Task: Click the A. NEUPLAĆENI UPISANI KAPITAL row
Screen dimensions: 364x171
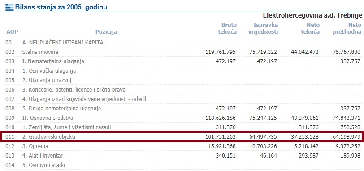Action: [x=182, y=43]
